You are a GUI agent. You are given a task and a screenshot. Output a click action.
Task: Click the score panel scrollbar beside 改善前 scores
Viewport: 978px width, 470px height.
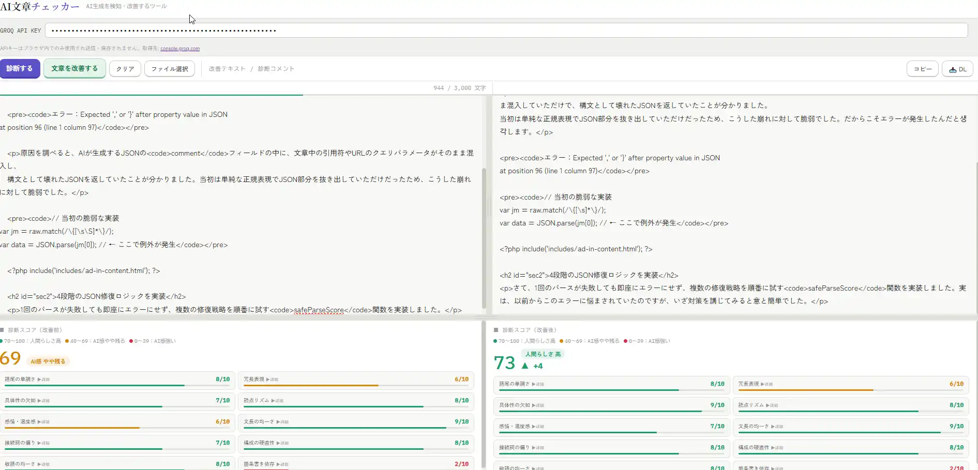[x=484, y=396]
